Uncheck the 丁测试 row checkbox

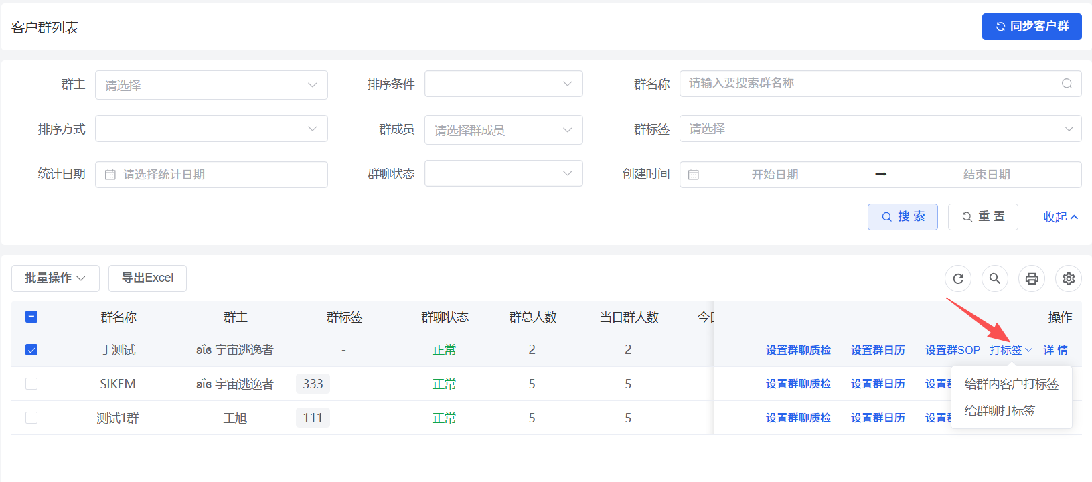(x=31, y=350)
